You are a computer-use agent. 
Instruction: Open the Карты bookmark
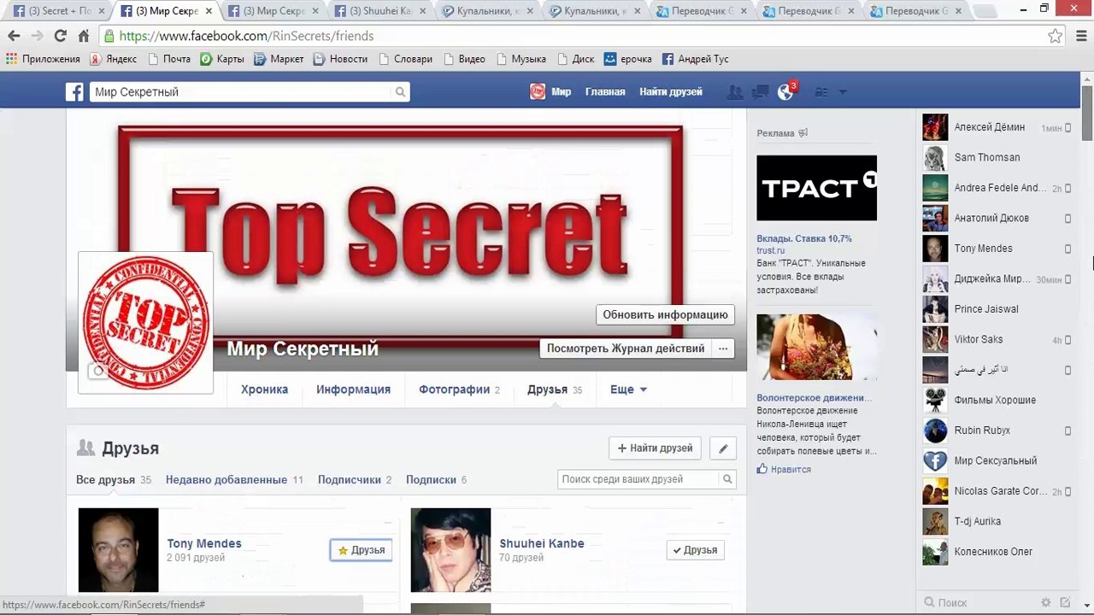222,59
